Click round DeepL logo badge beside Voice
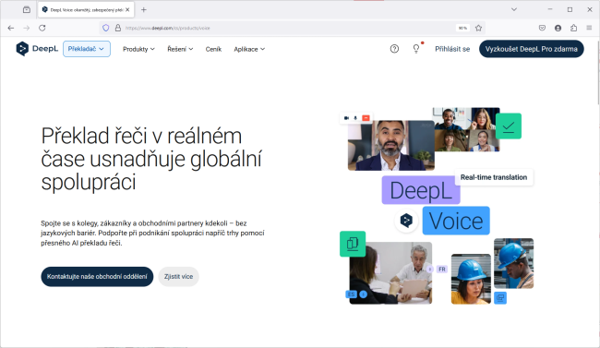 tap(406, 221)
